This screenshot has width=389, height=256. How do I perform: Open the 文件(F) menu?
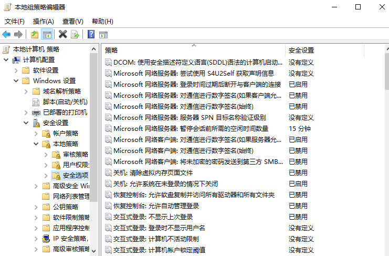pos(14,22)
